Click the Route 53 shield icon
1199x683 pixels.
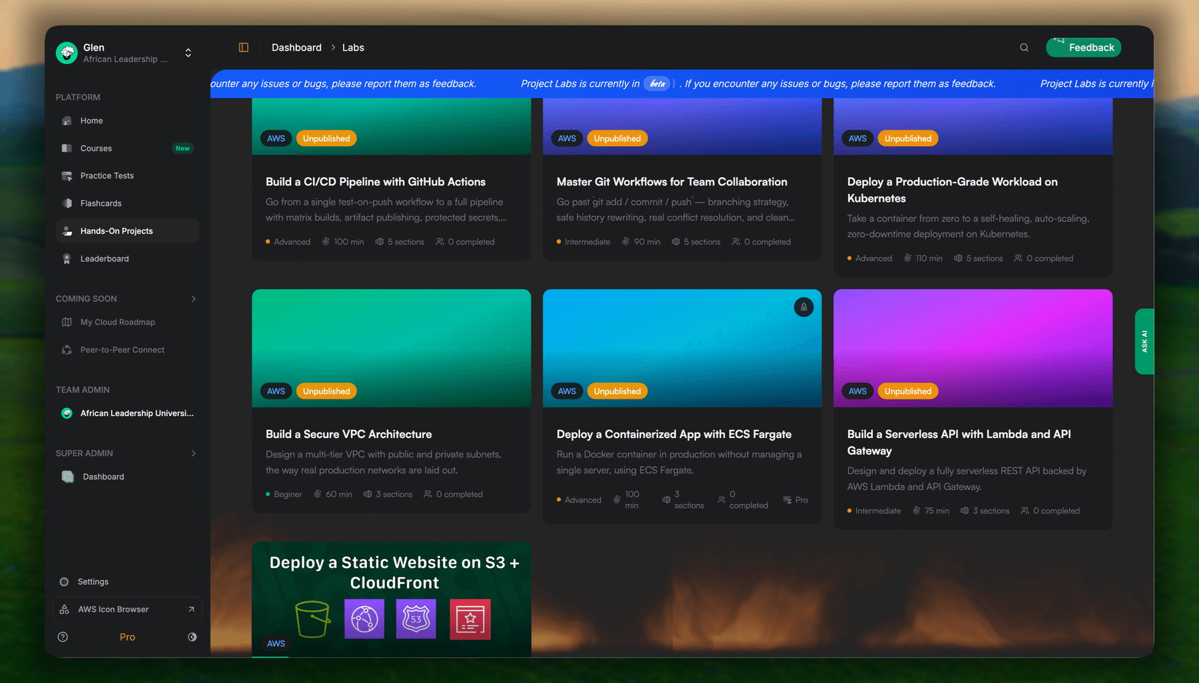416,619
